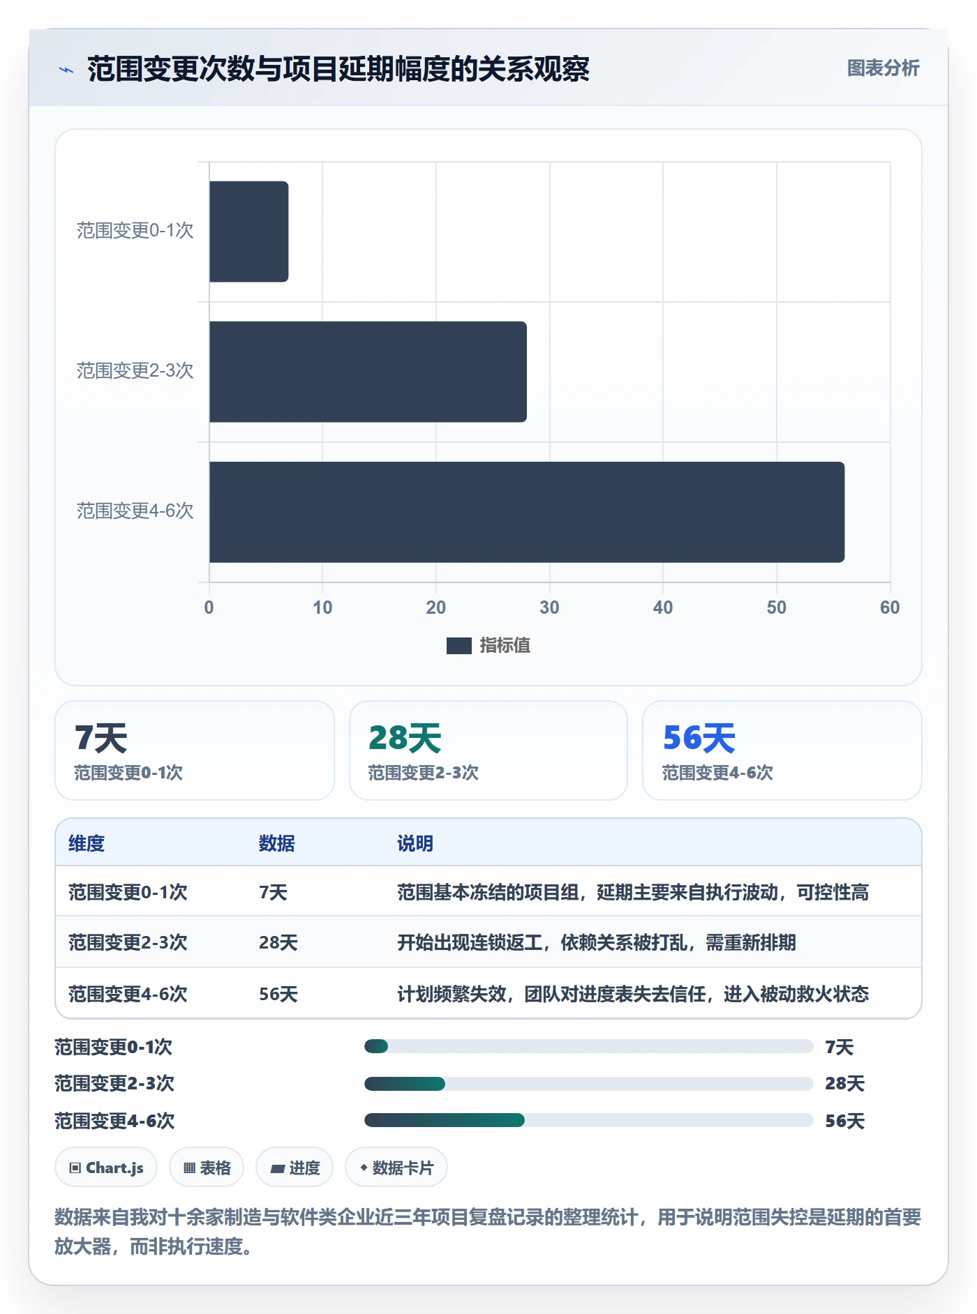Click table cell 范围变更0-1次

pyautogui.click(x=128, y=892)
